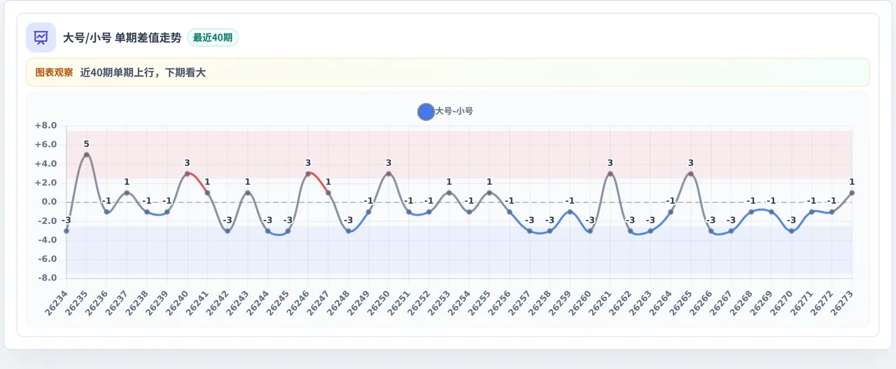This screenshot has height=369, width=896.
Task: Click the x-axis label 26258
Action: [x=540, y=303]
